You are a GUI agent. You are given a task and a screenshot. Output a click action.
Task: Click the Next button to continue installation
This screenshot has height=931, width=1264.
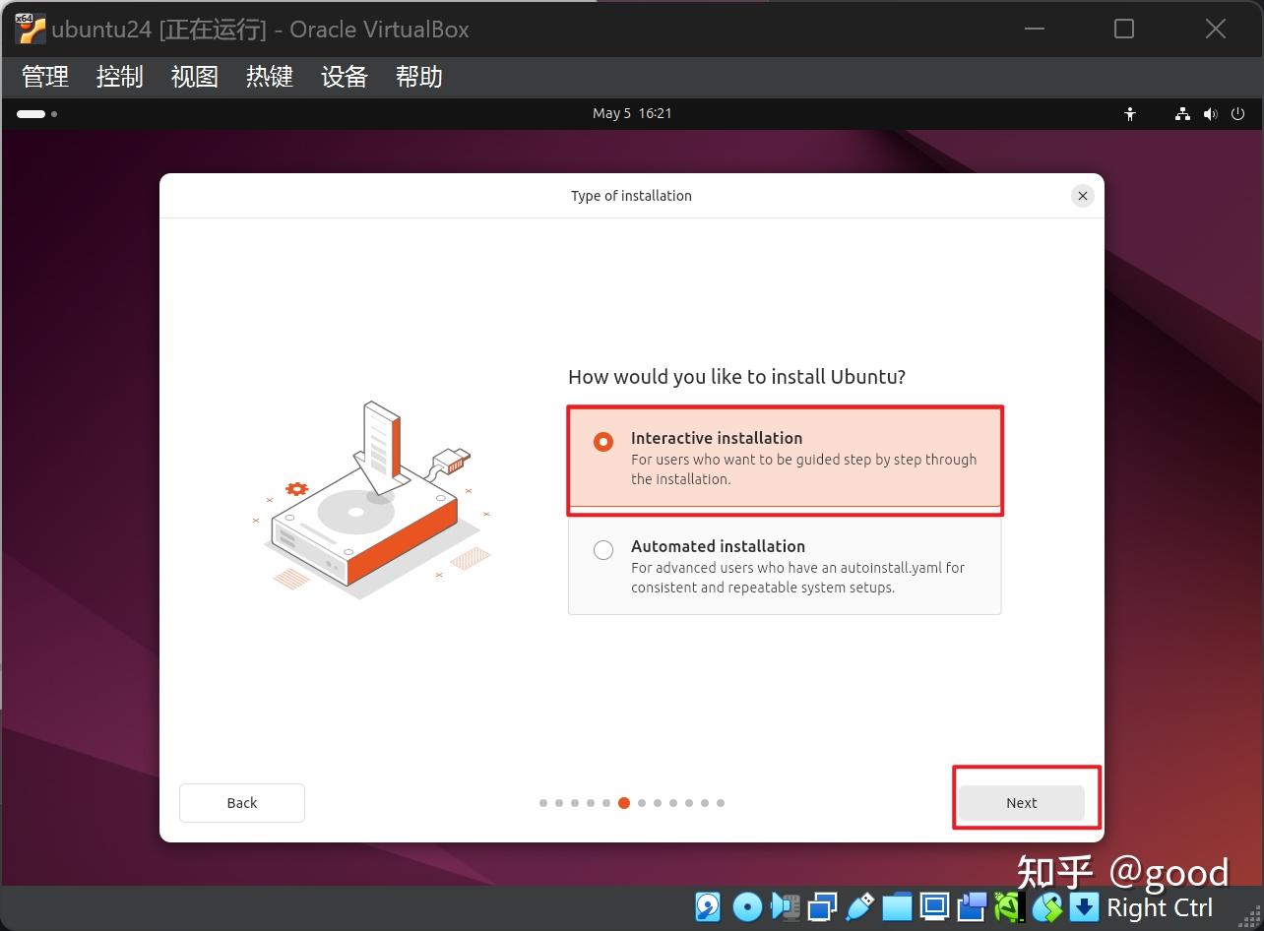pos(1022,802)
